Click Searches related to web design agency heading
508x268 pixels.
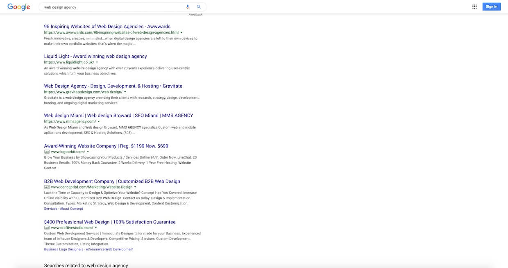tap(86, 265)
